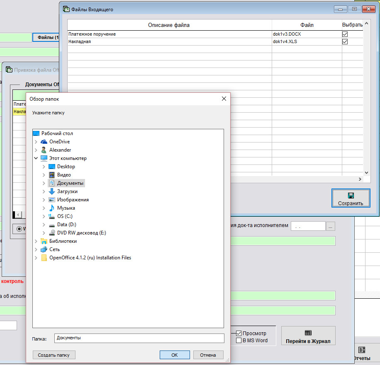Select the Накладная description cell in Файлы Входящего
380x365 pixels.
(x=170, y=41)
